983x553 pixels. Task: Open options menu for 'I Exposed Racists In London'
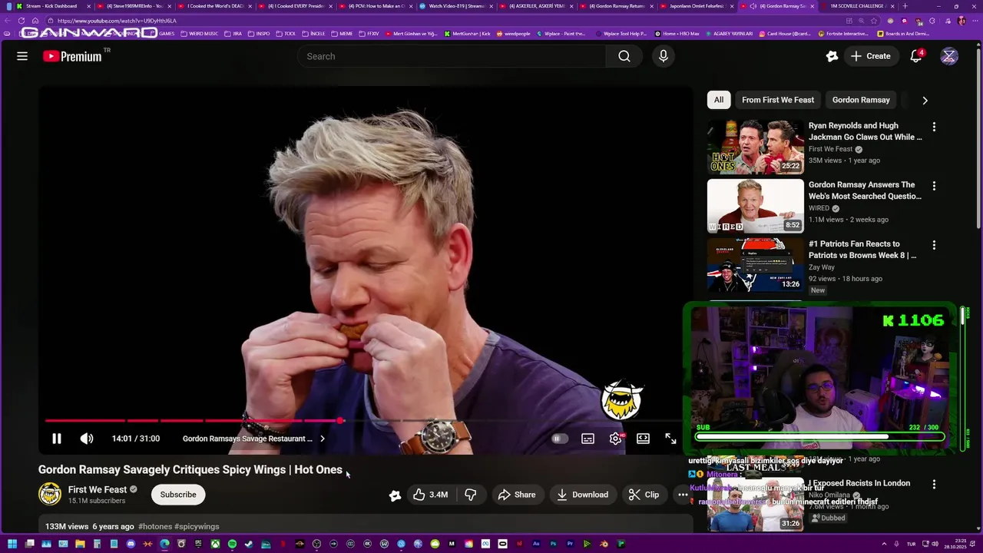pos(934,485)
